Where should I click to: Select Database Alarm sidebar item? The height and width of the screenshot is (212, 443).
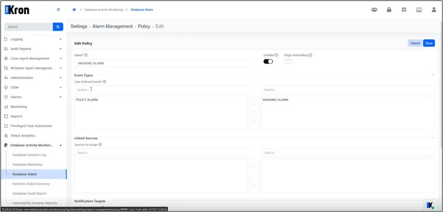pyautogui.click(x=34, y=174)
